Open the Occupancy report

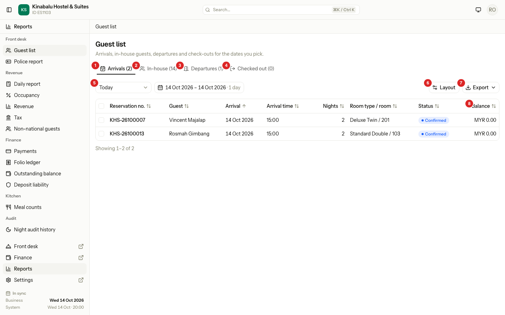[x=45, y=95]
